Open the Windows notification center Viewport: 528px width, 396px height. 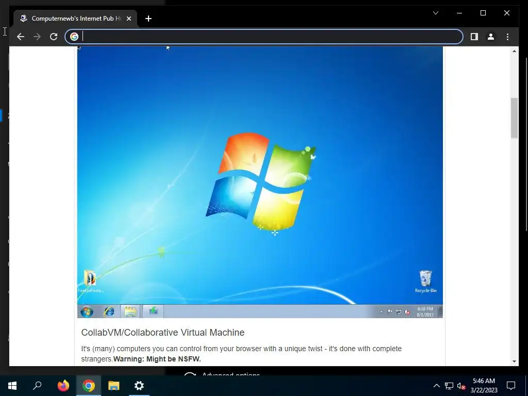pyautogui.click(x=511, y=386)
